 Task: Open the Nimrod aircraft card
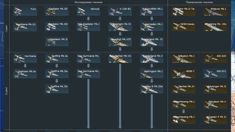[88, 11]
